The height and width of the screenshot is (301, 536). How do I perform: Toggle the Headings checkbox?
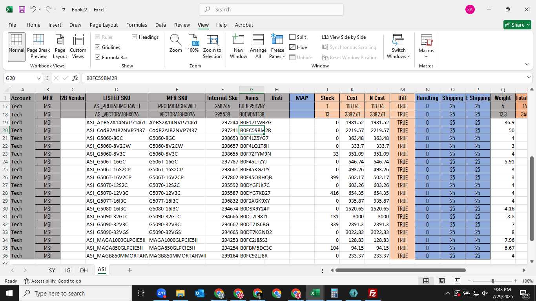[134, 37]
